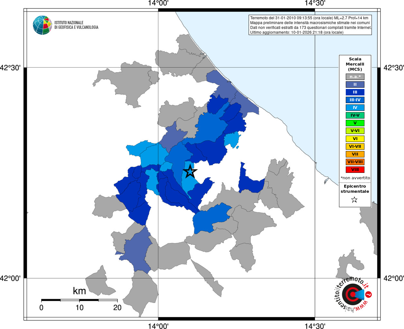Click the 'Mappa preliminare delle intensità' line
404x329 pixels.
(x=310, y=23)
